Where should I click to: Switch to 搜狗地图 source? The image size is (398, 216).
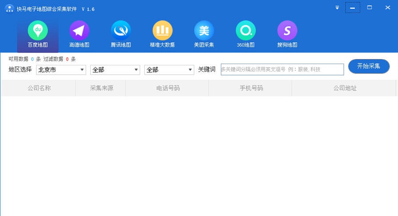[287, 35]
